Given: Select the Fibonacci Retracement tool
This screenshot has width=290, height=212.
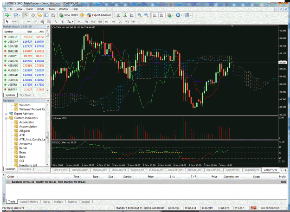Looking at the screenshot, I should pos(49,22).
